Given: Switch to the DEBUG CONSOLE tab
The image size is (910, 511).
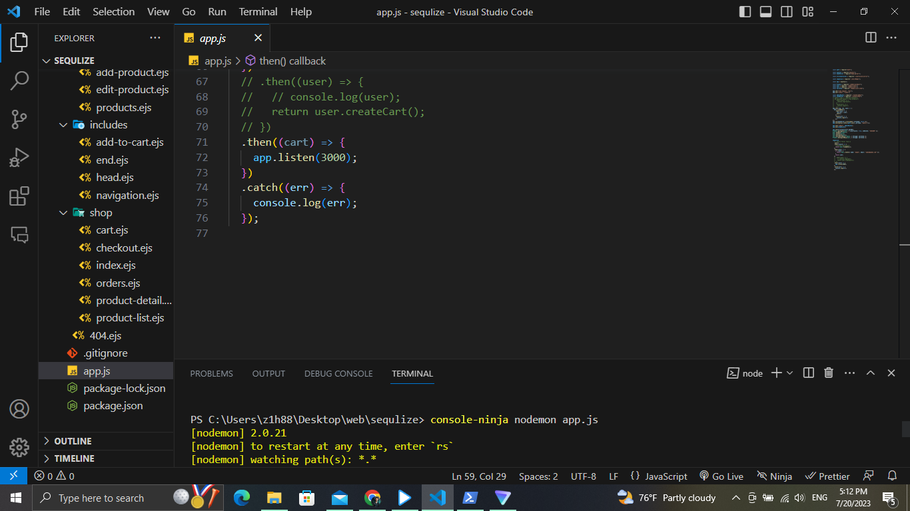Looking at the screenshot, I should click(x=338, y=373).
